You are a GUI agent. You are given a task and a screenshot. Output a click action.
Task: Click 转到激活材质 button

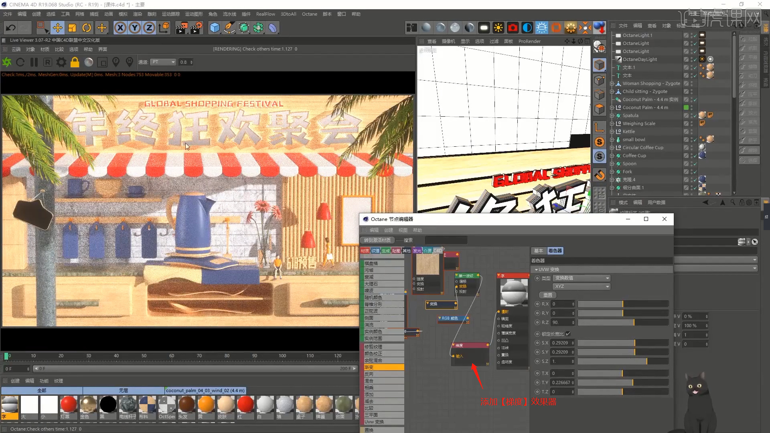(377, 240)
